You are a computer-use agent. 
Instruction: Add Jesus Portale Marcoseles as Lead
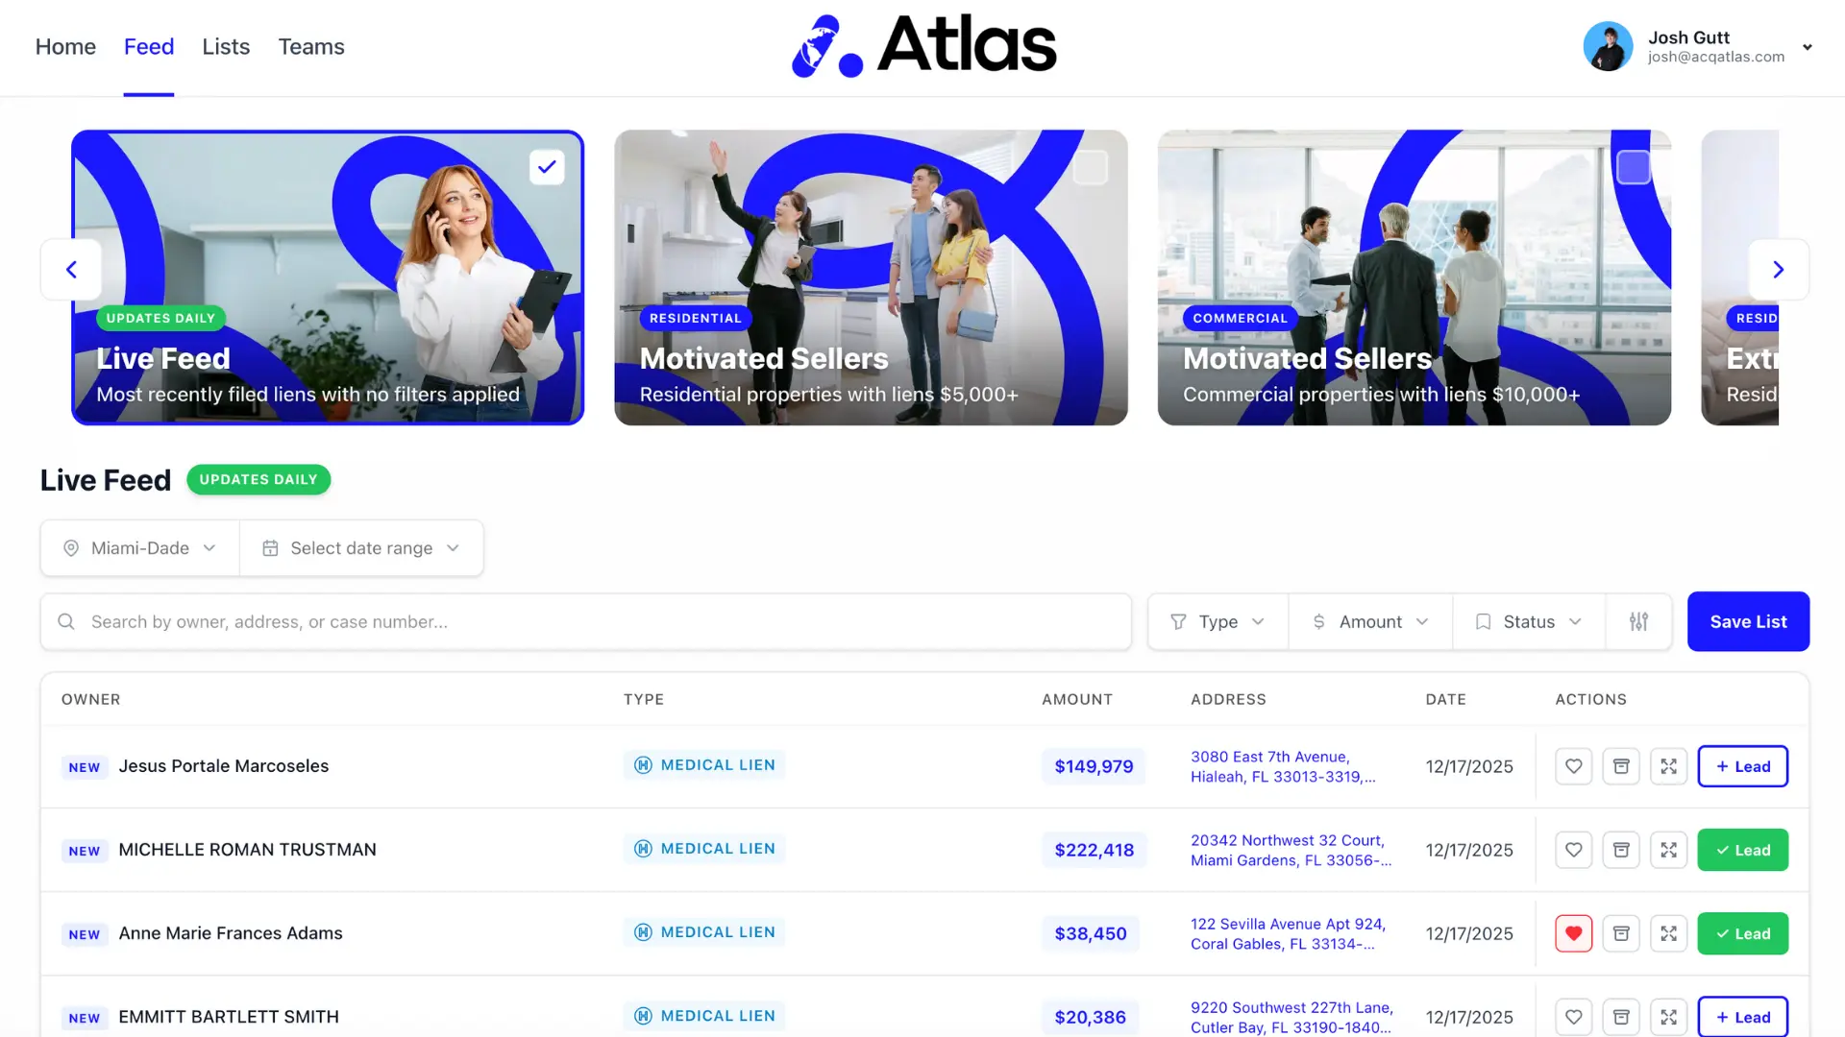[x=1741, y=766]
